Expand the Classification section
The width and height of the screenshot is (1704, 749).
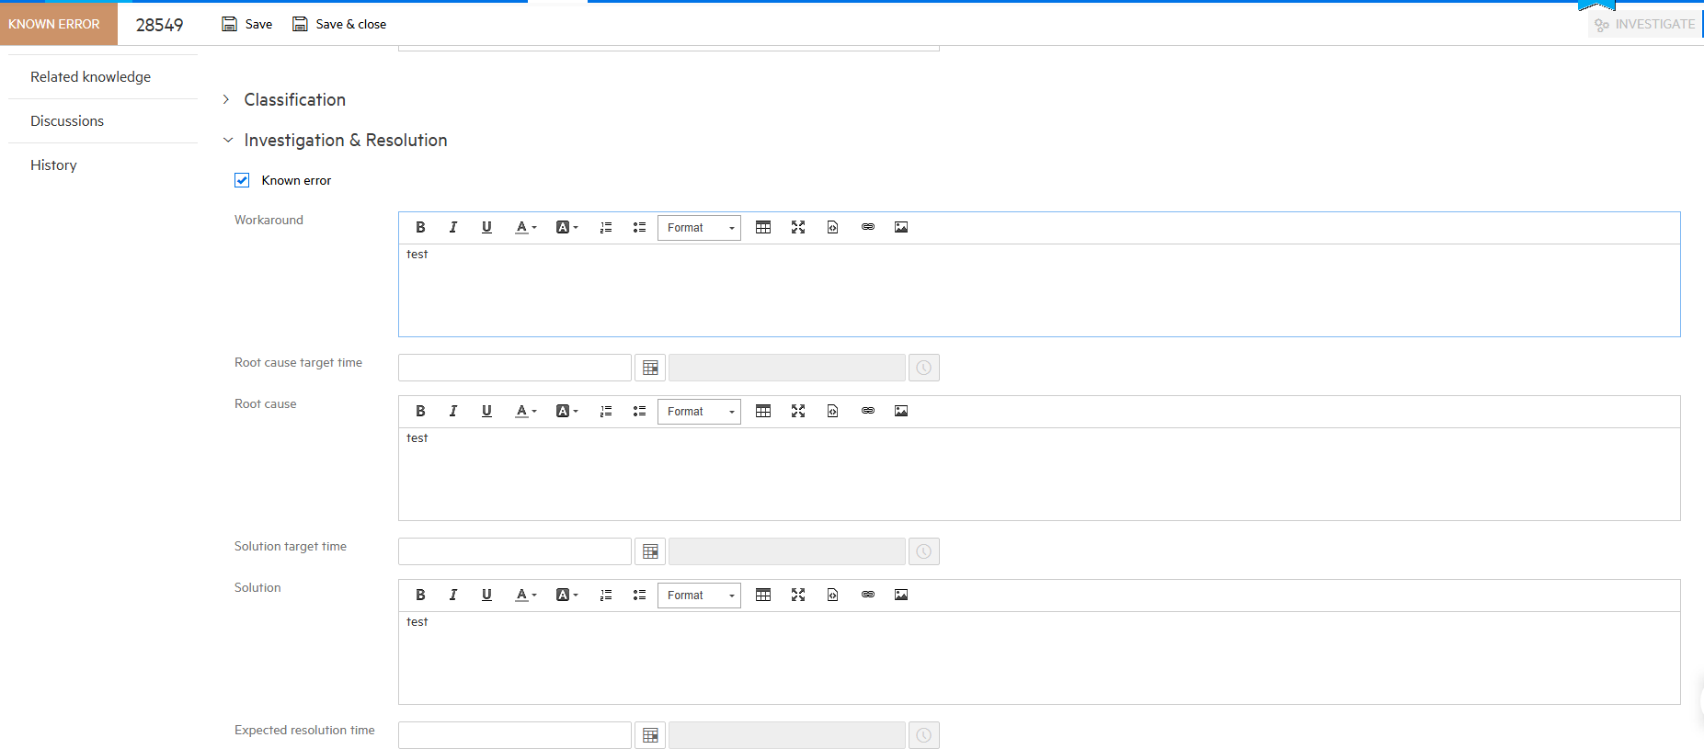tap(226, 99)
